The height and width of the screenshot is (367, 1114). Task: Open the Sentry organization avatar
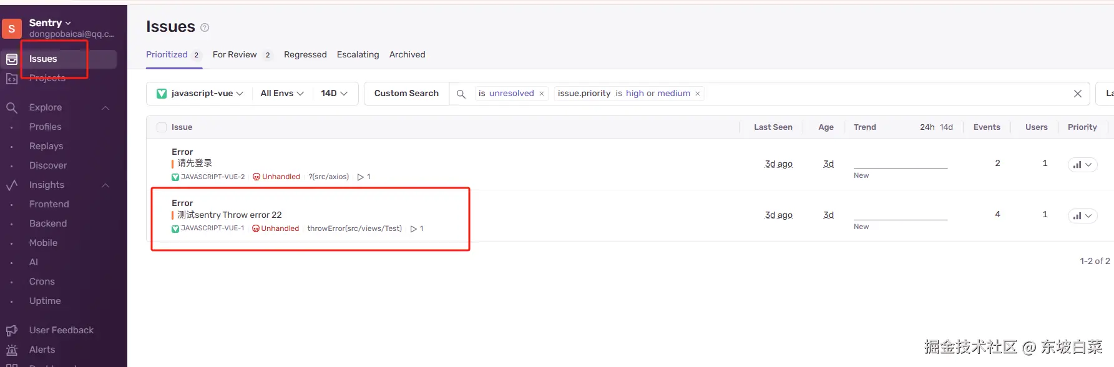(x=12, y=28)
